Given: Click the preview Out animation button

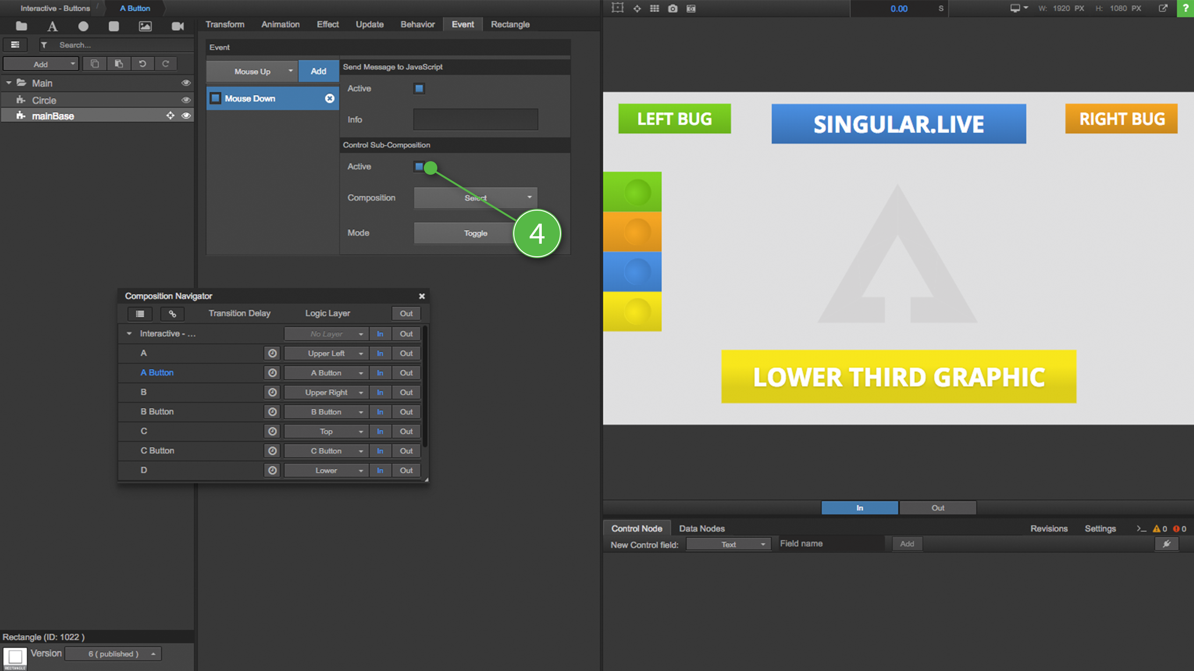Looking at the screenshot, I should [938, 508].
